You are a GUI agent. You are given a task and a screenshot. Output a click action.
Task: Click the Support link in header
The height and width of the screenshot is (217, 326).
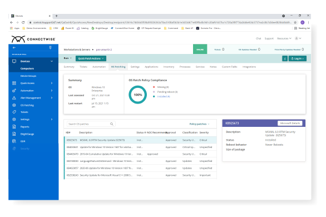click(x=269, y=38)
